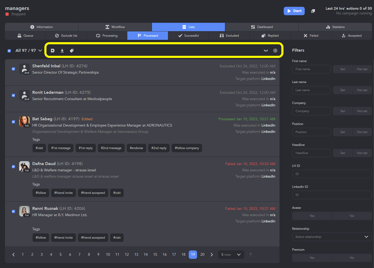This screenshot has width=374, height=268.
Task: Click the tag icon in list toolbar
Action: pyautogui.click(x=72, y=51)
